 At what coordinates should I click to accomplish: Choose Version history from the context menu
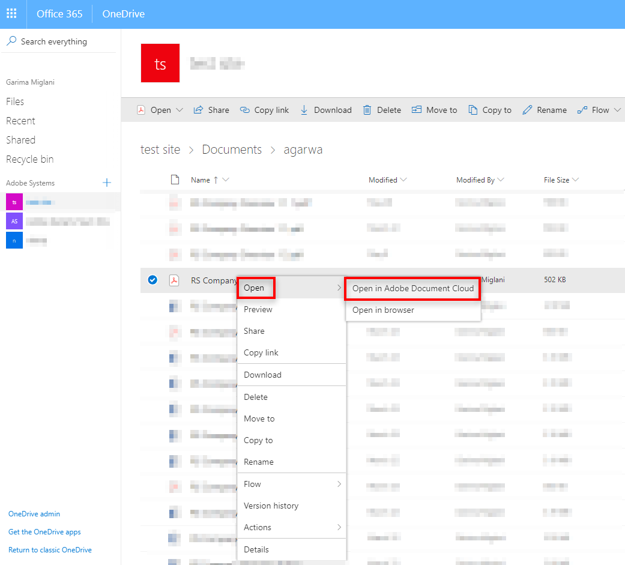tap(292, 506)
